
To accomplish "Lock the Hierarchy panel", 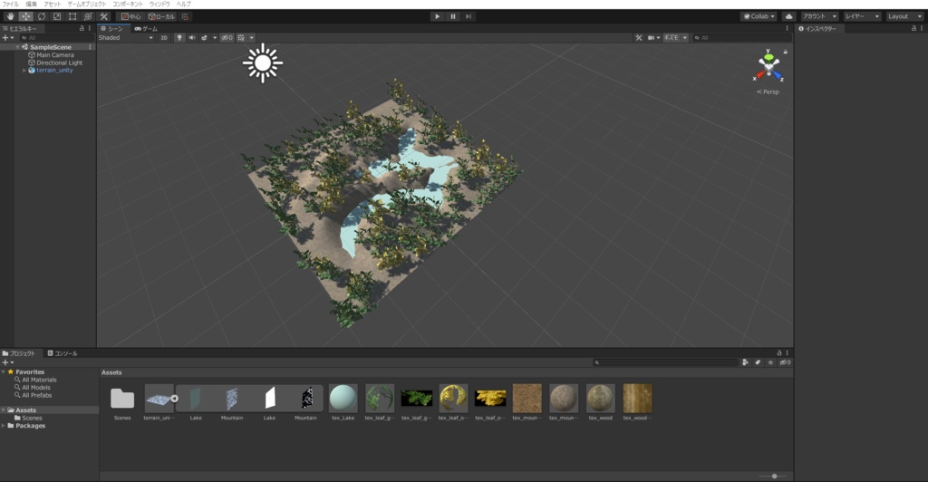I will (82, 28).
